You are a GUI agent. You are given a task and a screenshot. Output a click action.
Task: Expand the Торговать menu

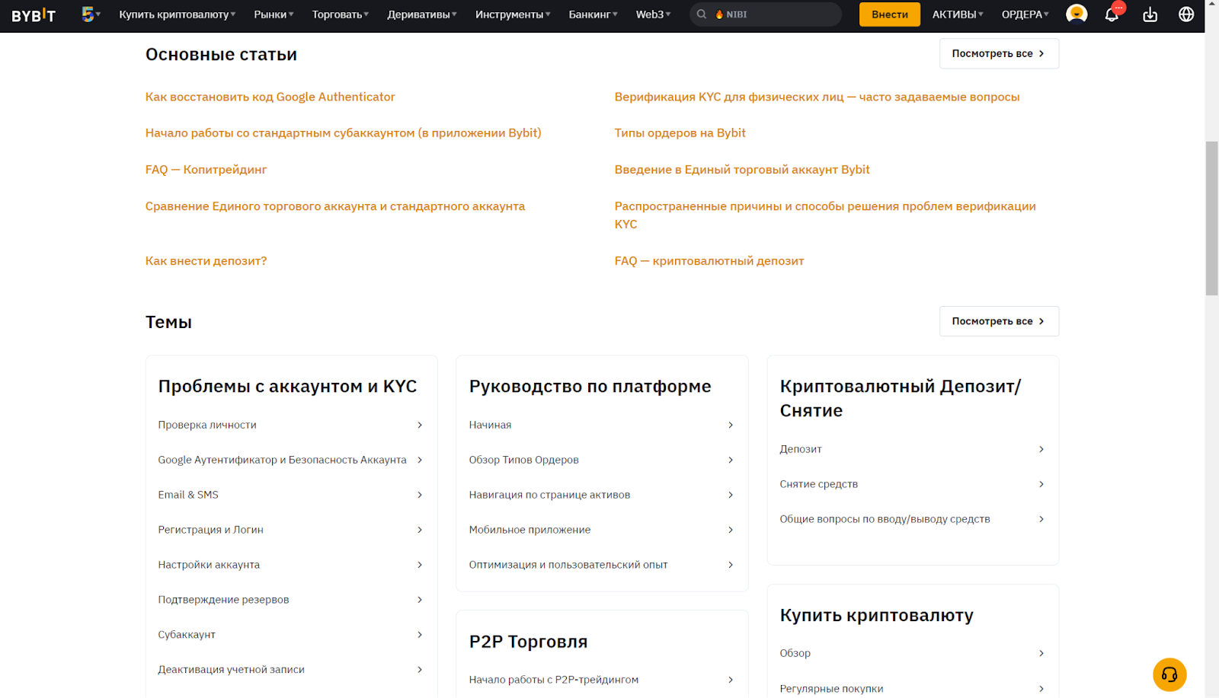[341, 14]
